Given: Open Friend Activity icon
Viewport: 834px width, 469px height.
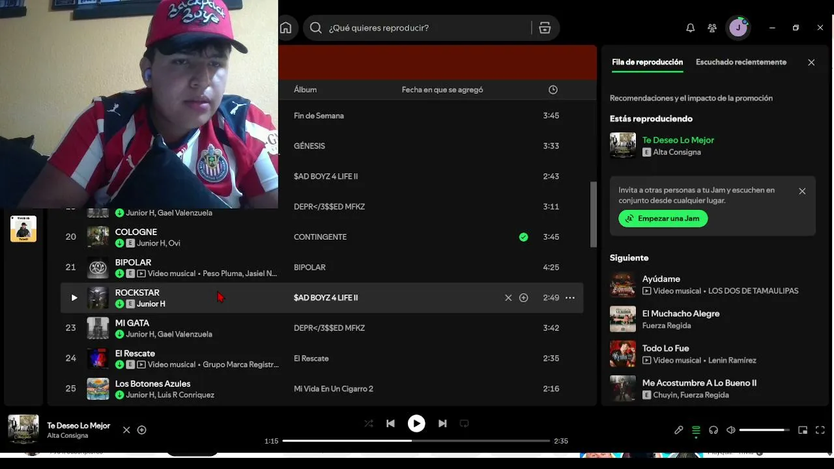Looking at the screenshot, I should (x=712, y=28).
